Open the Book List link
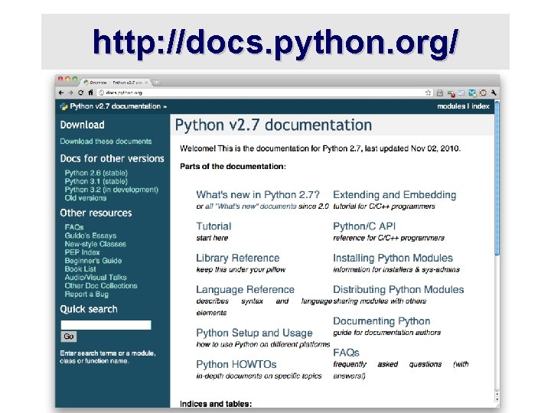Image resolution: width=551 pixels, height=413 pixels. [x=80, y=269]
